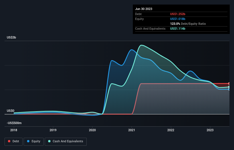
Task: Click the blue dot in the Equity legend
Action: [x=29, y=141]
